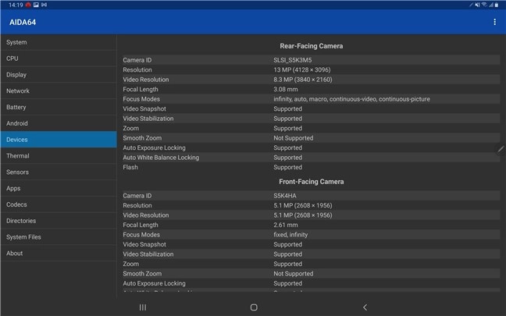Viewport: 506px width, 316px height.
Task: Click the AIDA64 app title
Action: tap(23, 23)
